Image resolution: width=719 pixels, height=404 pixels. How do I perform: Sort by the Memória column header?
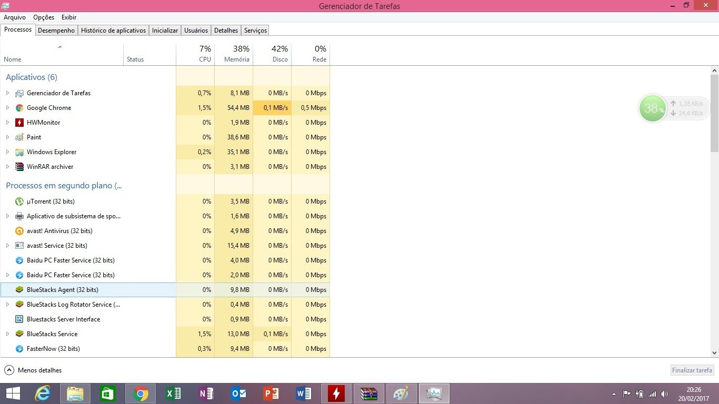[x=234, y=54]
